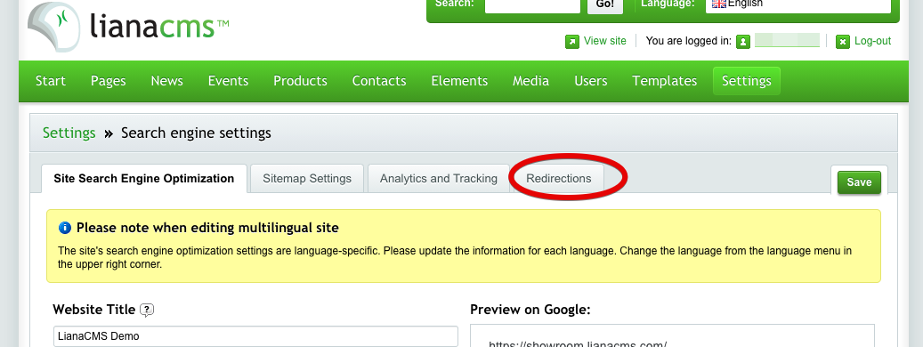Switch to Analytics and Tracking tab
The width and height of the screenshot is (923, 347).
(x=439, y=178)
